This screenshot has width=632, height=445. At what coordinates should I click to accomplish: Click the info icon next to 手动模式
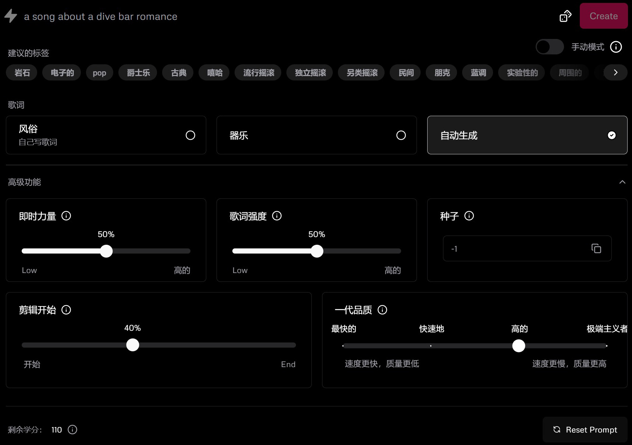(616, 47)
